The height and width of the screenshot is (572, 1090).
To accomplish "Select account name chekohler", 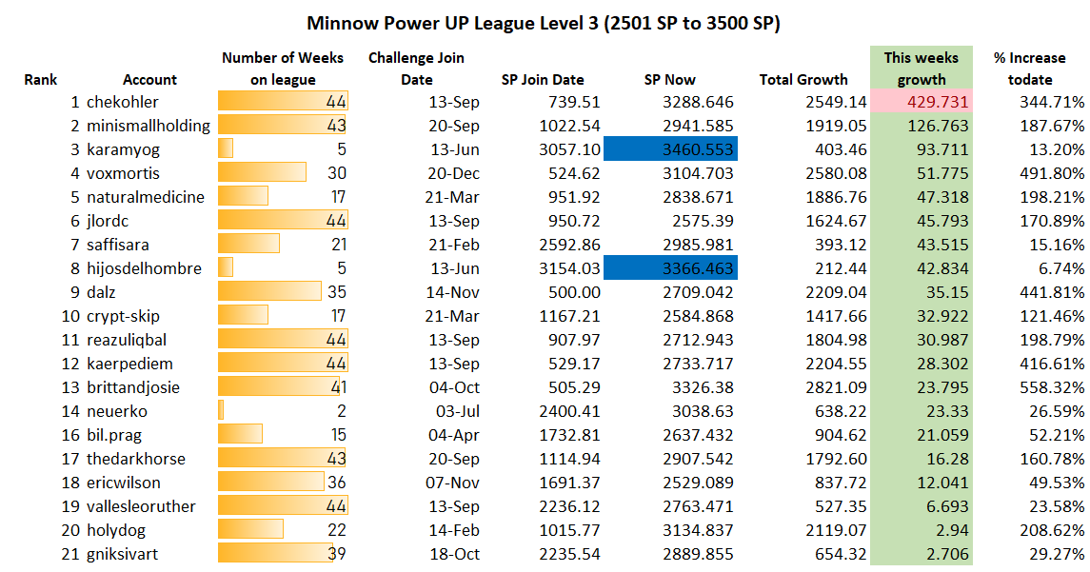I will tap(123, 102).
